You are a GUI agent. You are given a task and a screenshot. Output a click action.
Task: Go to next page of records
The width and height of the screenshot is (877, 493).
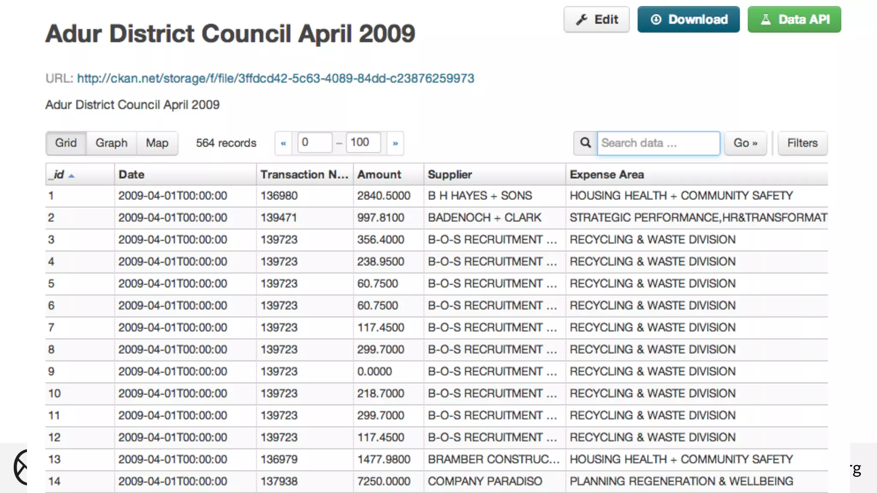point(395,143)
